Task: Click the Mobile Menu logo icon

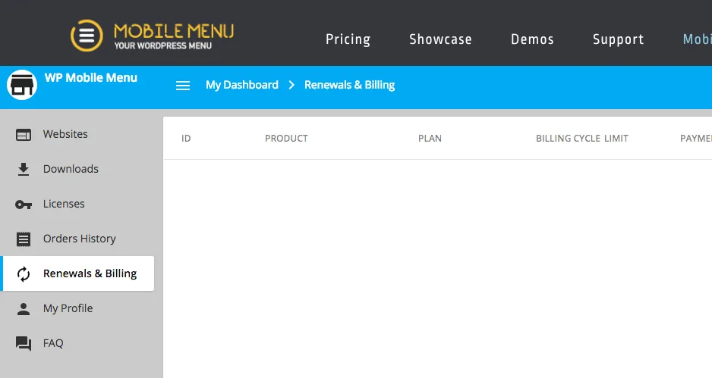Action: click(x=87, y=36)
